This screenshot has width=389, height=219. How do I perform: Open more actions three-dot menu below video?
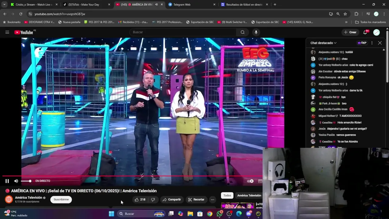pos(212,200)
